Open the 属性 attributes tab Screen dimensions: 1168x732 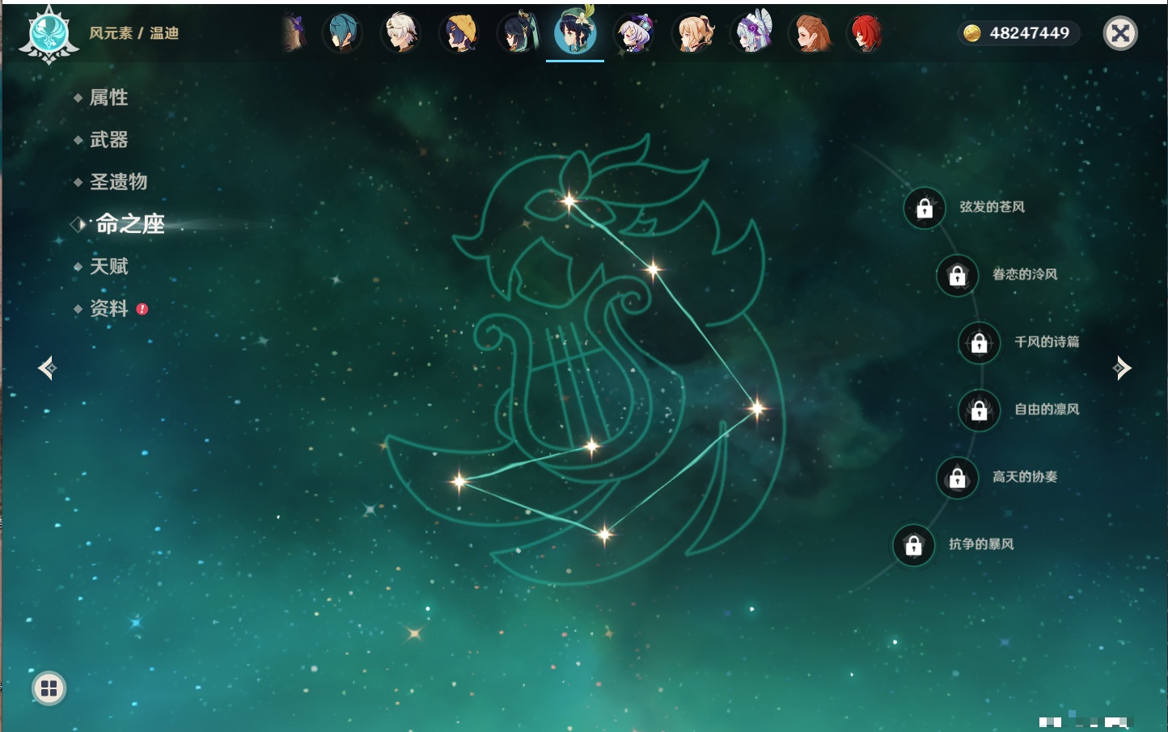(108, 98)
